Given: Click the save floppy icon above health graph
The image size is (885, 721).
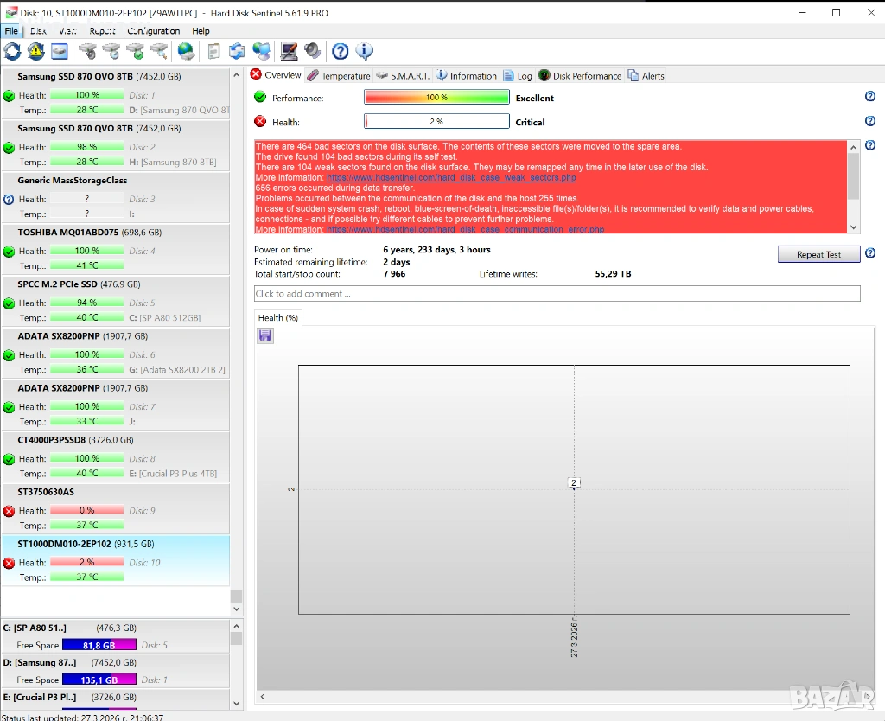Looking at the screenshot, I should tap(265, 335).
